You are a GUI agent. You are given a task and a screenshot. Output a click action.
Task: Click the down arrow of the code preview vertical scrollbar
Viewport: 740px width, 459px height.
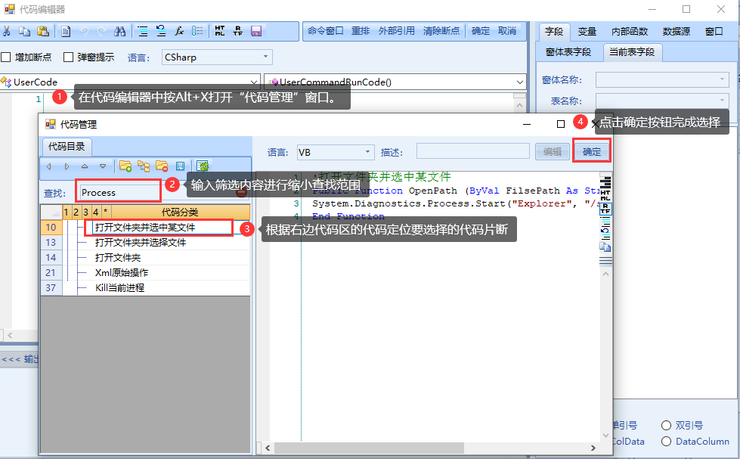click(606, 436)
